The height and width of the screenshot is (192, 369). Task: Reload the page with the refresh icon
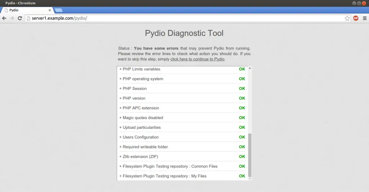click(20, 18)
